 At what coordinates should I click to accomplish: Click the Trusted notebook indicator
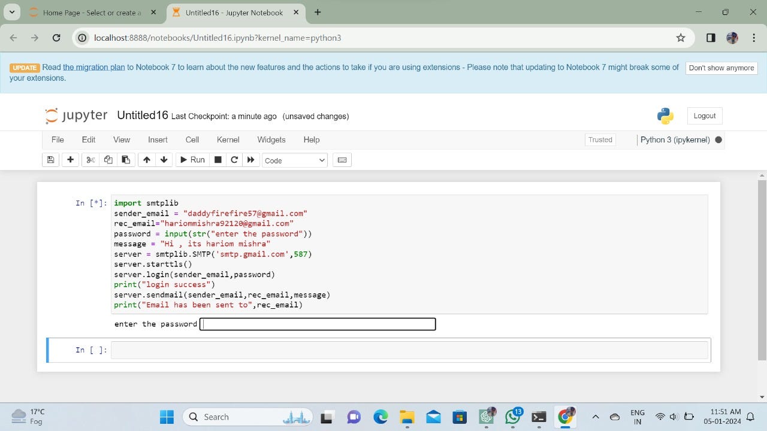[600, 139]
